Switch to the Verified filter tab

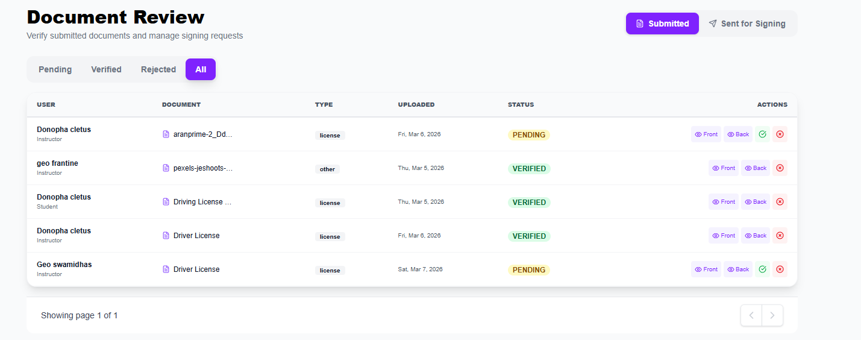click(x=106, y=69)
